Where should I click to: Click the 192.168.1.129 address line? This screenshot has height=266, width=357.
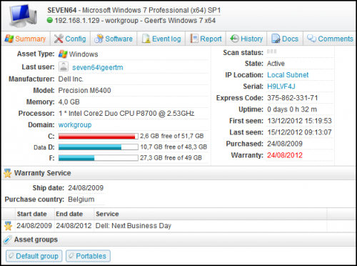pyautogui.click(x=135, y=21)
